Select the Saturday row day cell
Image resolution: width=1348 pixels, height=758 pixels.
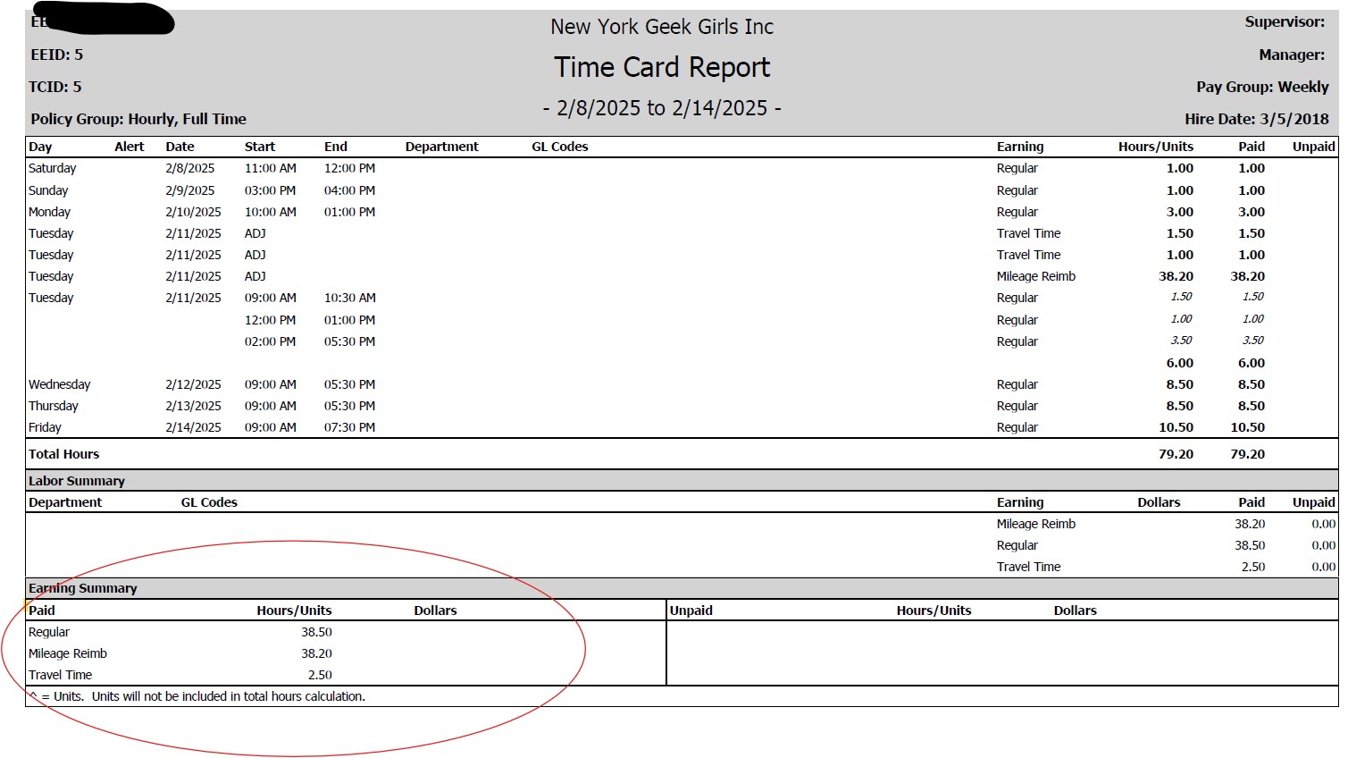pyautogui.click(x=53, y=168)
